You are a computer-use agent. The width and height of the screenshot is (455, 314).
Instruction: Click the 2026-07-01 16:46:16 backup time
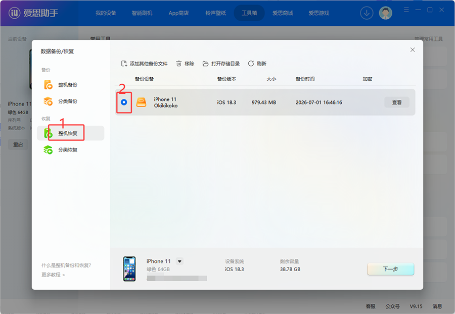[x=318, y=102]
